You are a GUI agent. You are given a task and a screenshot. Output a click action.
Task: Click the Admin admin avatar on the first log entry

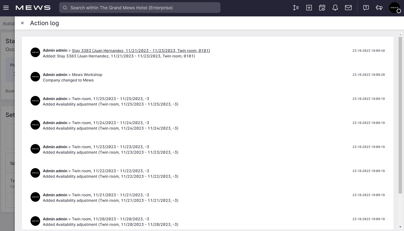(35, 52)
